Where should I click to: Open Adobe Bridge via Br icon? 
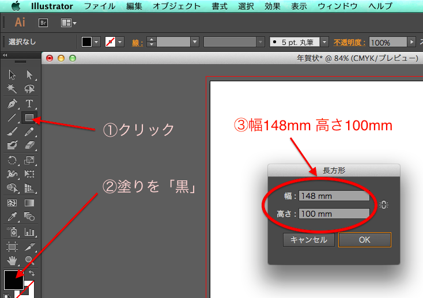click(43, 22)
